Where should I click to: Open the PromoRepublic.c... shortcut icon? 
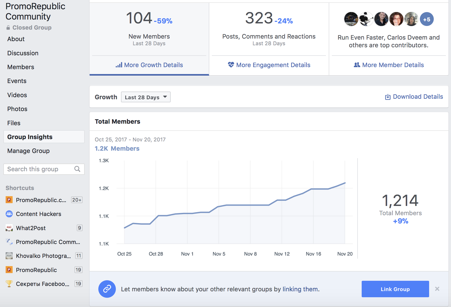tap(9, 200)
